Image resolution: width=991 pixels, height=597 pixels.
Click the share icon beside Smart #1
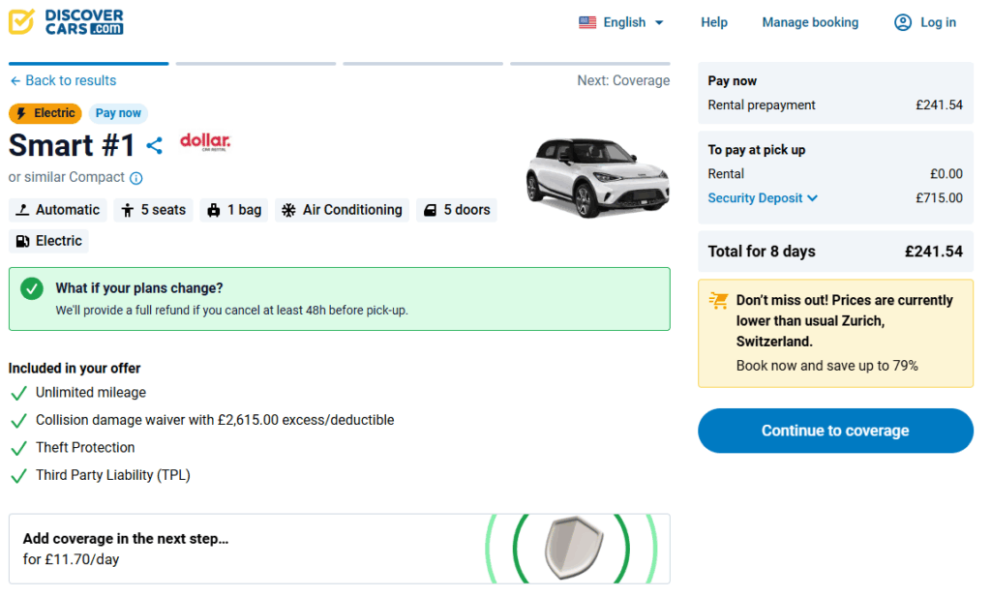[155, 145]
